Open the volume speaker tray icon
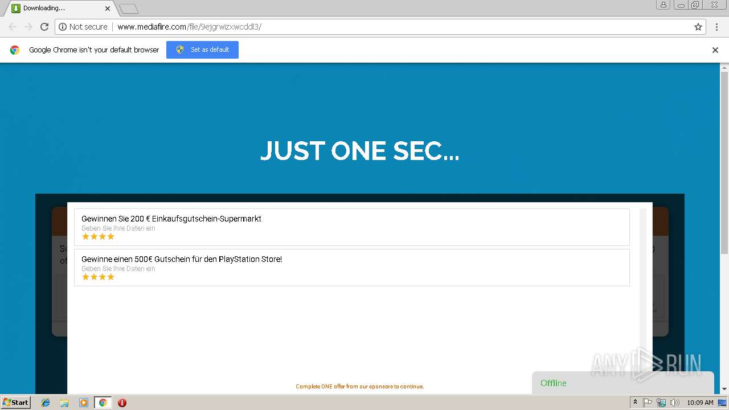The image size is (729, 410). tap(675, 403)
